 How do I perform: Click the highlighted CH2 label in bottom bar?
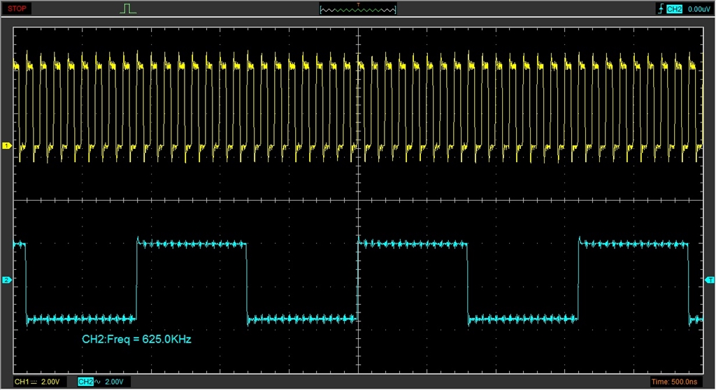coord(85,382)
